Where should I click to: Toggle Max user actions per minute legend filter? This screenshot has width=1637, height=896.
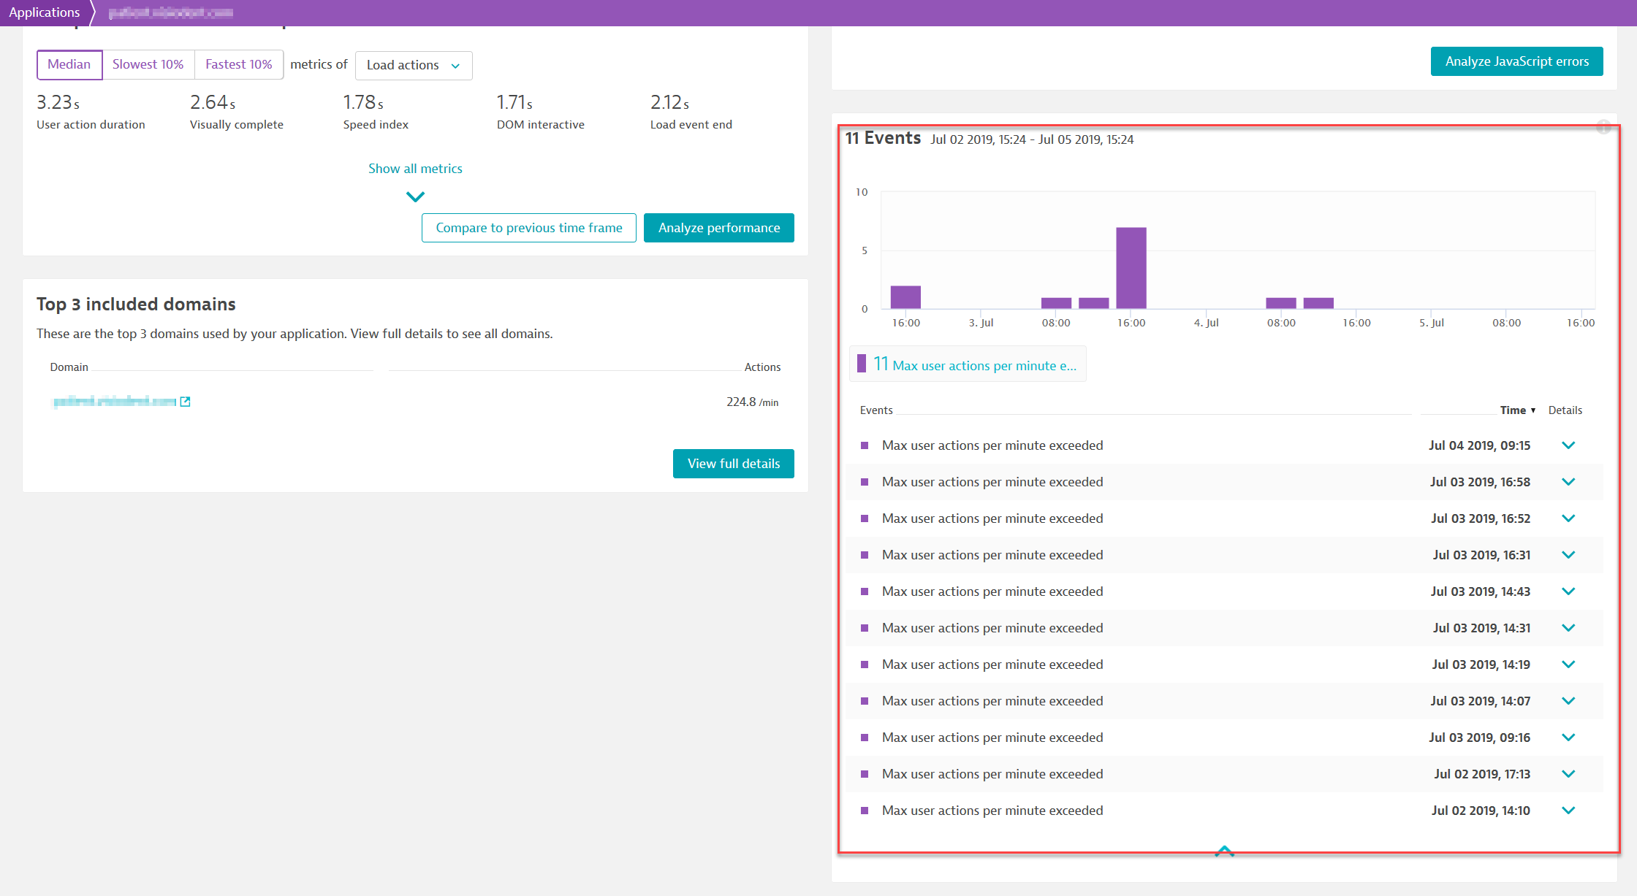point(968,364)
